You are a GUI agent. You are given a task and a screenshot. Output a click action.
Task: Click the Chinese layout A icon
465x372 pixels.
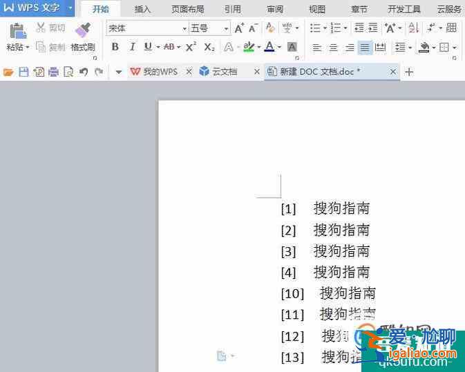(390, 28)
